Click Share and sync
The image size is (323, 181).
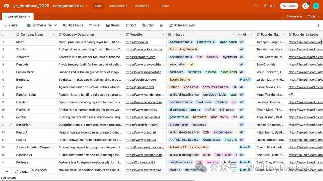[182, 25]
